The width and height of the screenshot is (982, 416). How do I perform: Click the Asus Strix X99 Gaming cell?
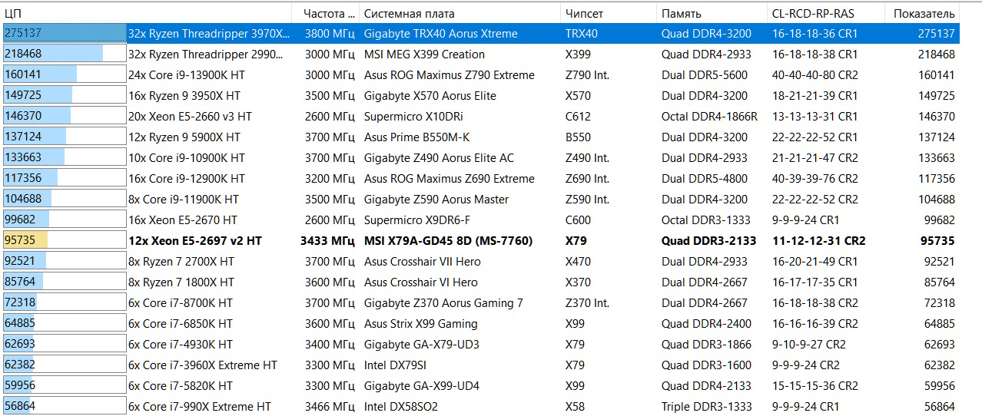421,324
